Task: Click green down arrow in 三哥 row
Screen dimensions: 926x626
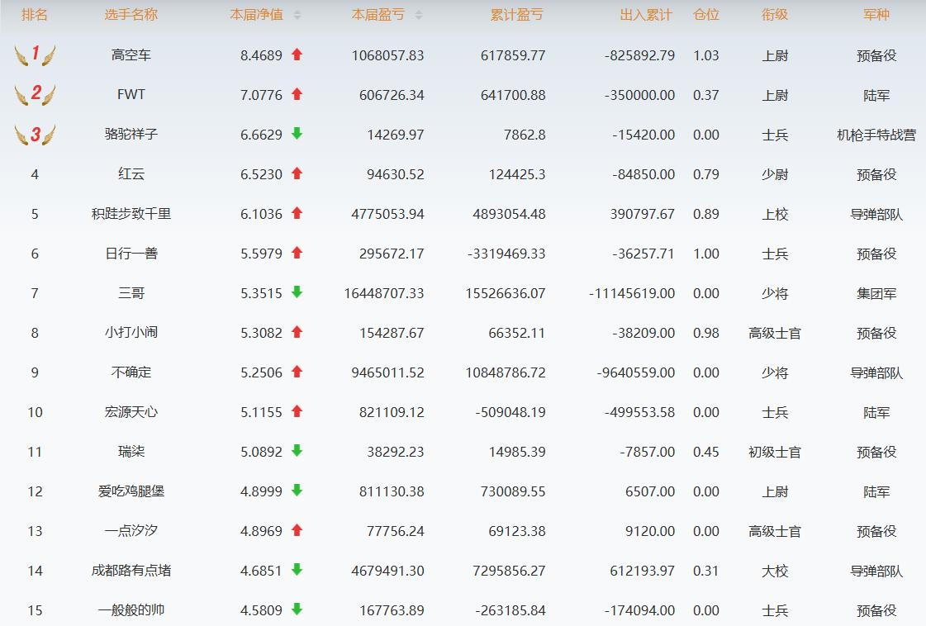Action: [297, 292]
